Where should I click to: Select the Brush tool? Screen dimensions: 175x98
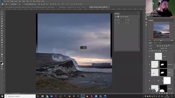click(x=2, y=28)
